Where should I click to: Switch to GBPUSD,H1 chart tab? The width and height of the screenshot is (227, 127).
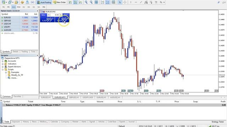(74, 97)
